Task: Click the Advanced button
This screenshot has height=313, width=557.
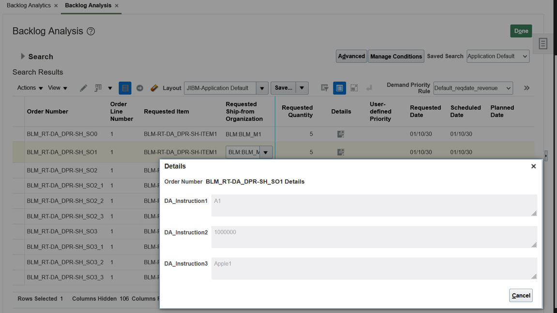Action: (x=351, y=56)
